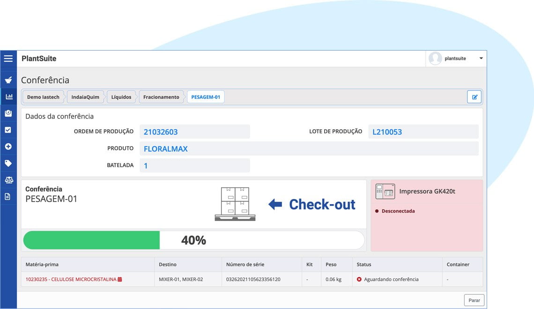Expand the plantsuite user dropdown arrow
Screen dimensions: 534x309
click(x=481, y=59)
